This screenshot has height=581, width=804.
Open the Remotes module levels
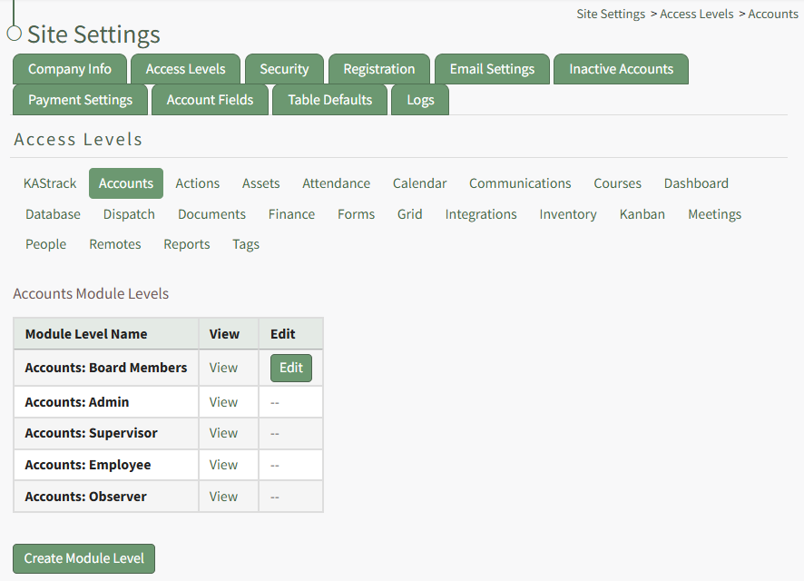pyautogui.click(x=115, y=244)
